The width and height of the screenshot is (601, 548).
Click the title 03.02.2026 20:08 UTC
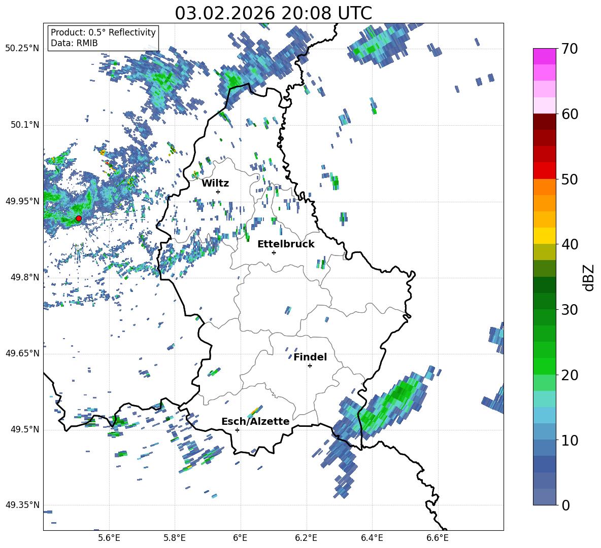point(273,13)
